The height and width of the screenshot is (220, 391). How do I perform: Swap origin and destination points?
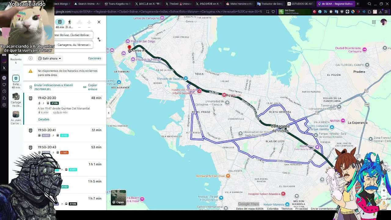pyautogui.click(x=99, y=40)
